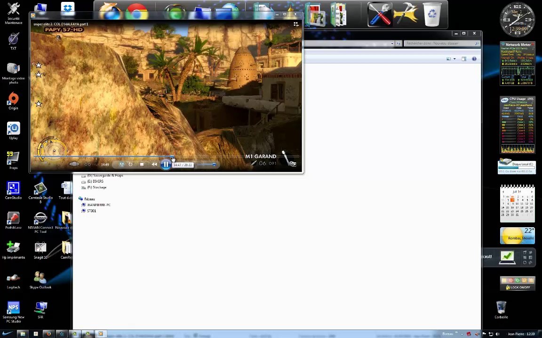Image resolution: width=542 pixels, height=338 pixels.
Task: Click the Explorer search field Nouveau dossier
Action: [x=442, y=44]
